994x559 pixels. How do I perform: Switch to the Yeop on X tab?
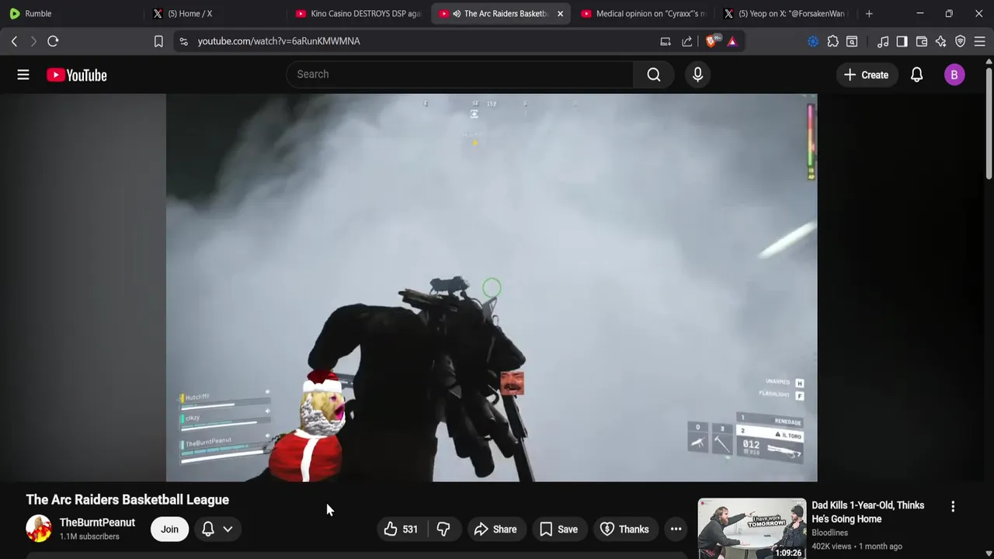click(784, 13)
